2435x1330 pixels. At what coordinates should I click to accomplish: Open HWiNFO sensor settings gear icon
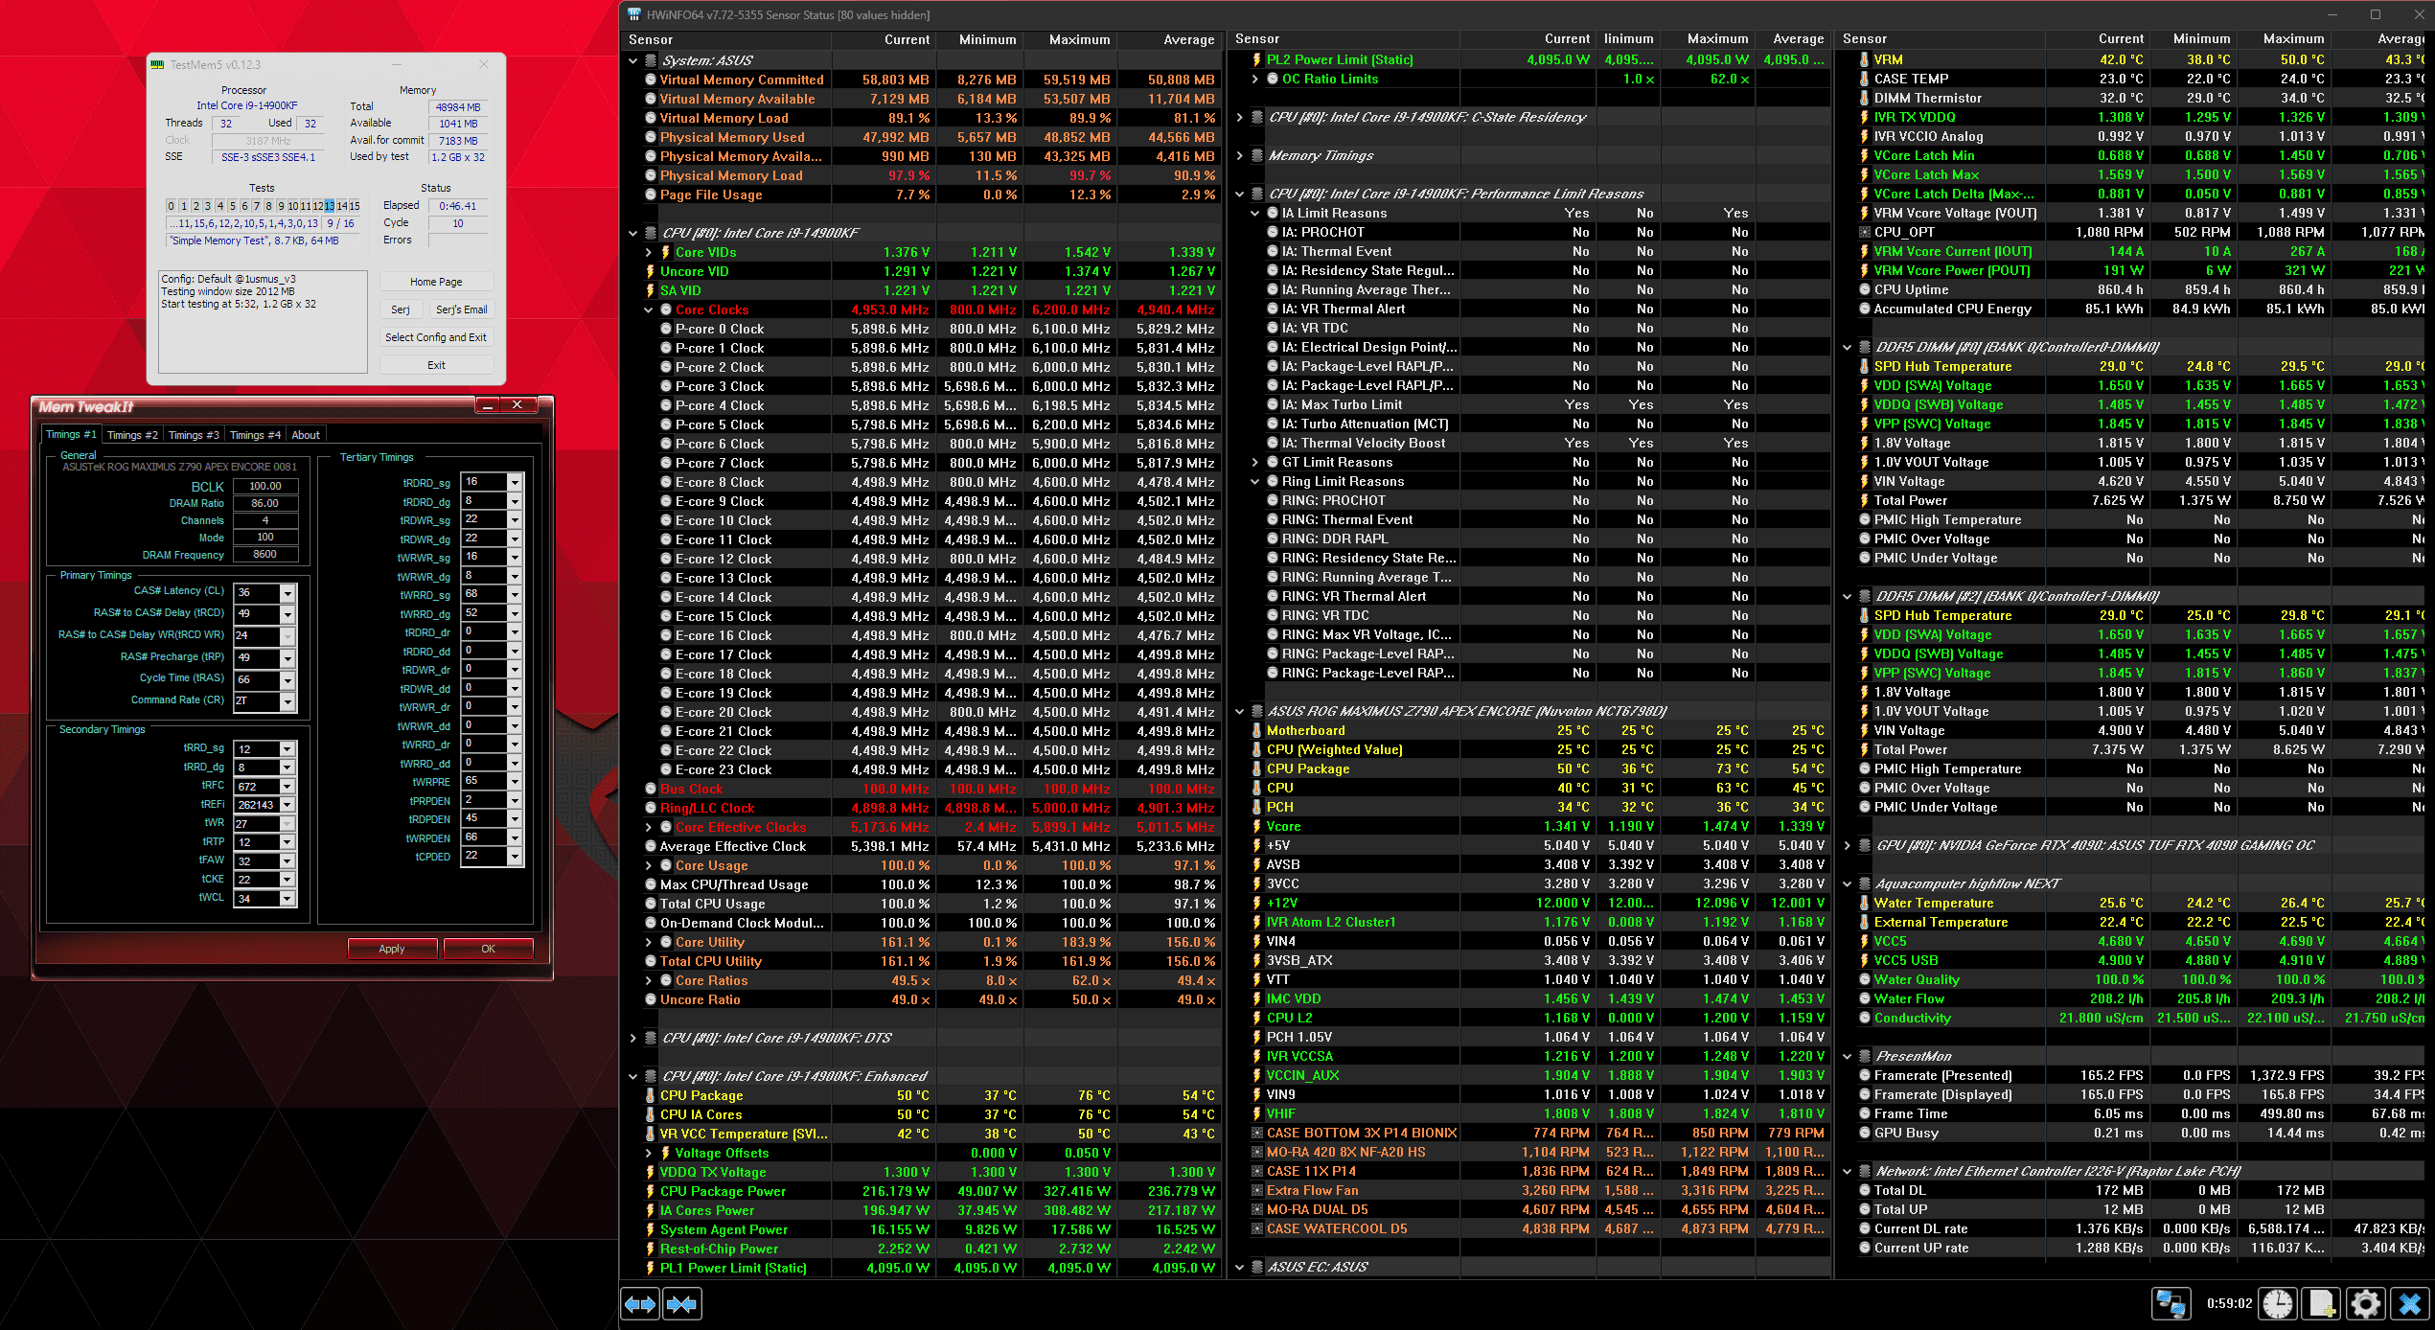coord(2365,1304)
